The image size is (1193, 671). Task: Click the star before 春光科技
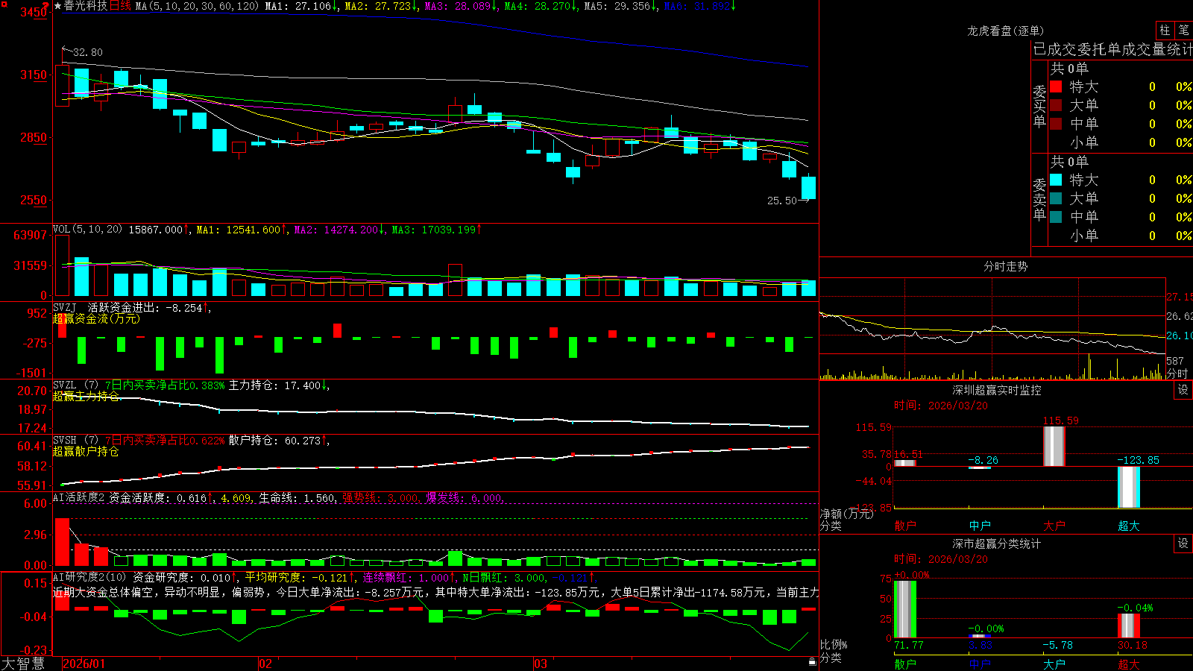click(x=57, y=6)
